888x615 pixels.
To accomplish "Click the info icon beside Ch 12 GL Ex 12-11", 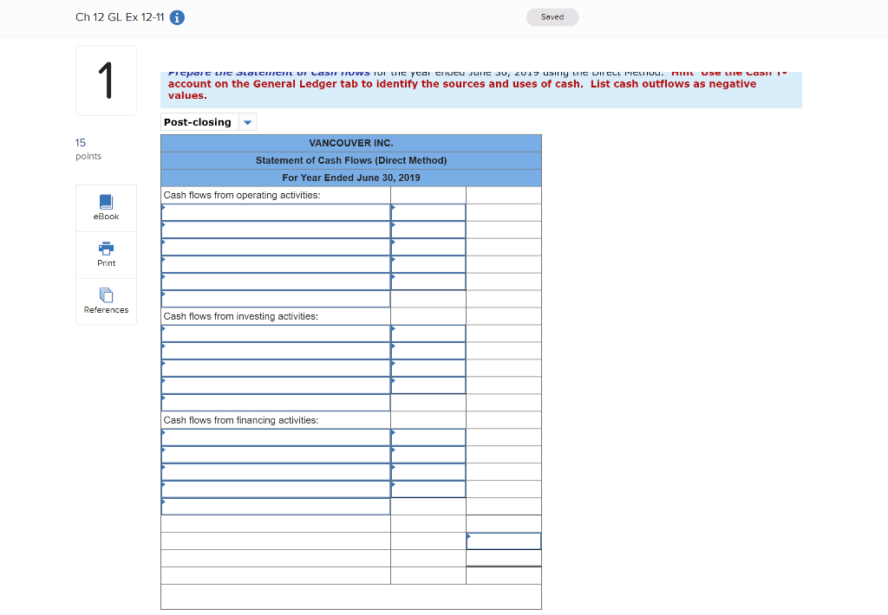I will 177,17.
